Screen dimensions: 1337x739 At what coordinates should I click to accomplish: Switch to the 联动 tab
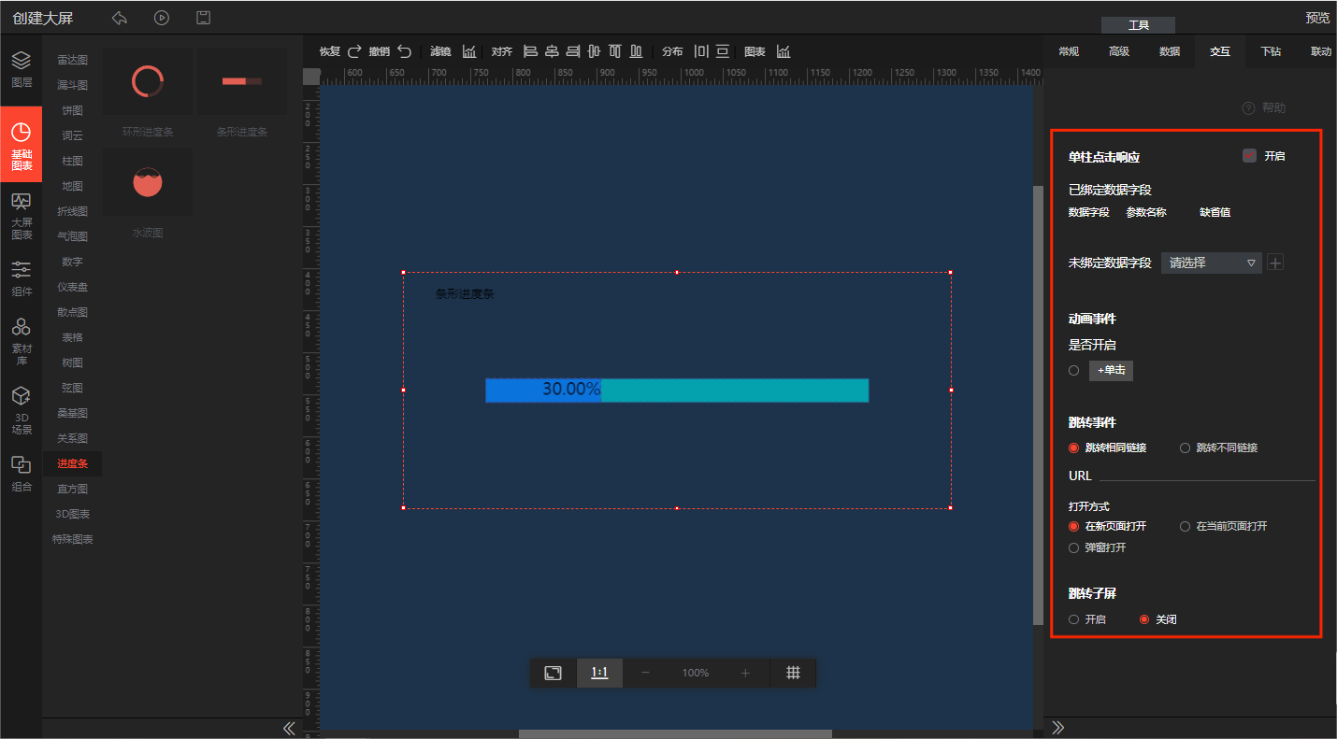1320,51
